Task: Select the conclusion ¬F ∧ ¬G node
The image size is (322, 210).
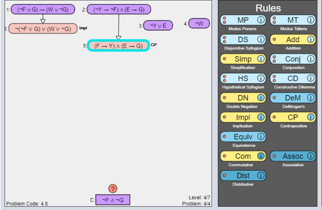Action: pos(113,200)
